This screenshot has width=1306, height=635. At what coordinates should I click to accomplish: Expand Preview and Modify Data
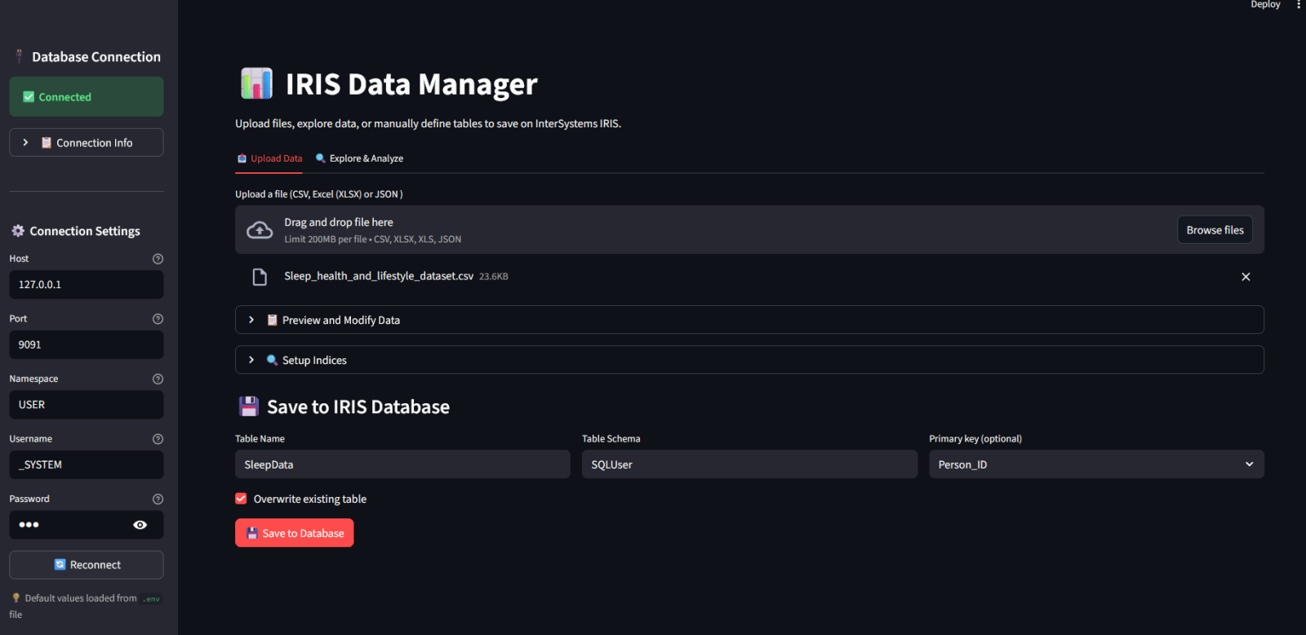(749, 320)
